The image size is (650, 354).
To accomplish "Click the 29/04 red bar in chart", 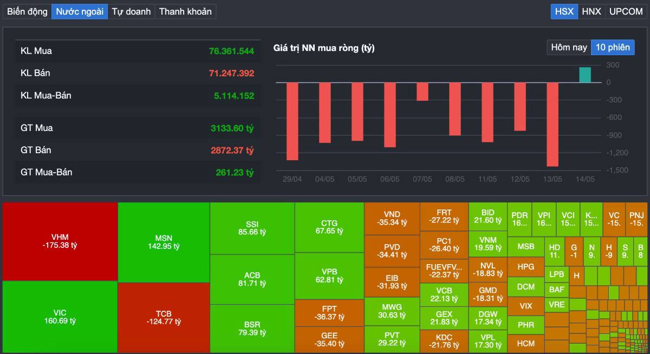I will tap(292, 121).
